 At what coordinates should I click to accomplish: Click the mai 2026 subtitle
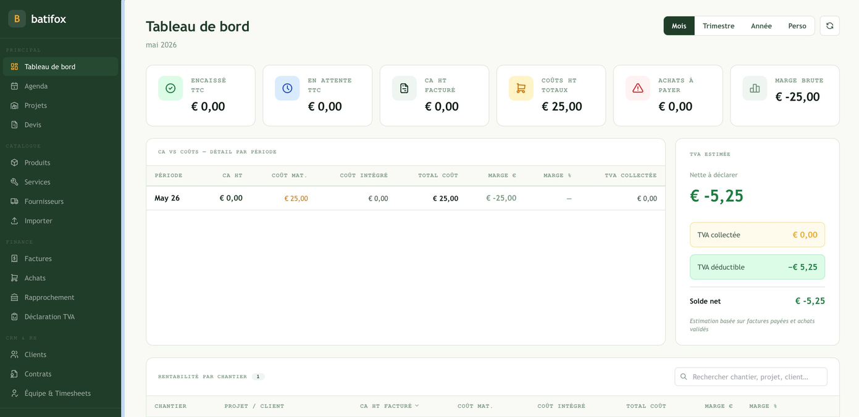[161, 45]
